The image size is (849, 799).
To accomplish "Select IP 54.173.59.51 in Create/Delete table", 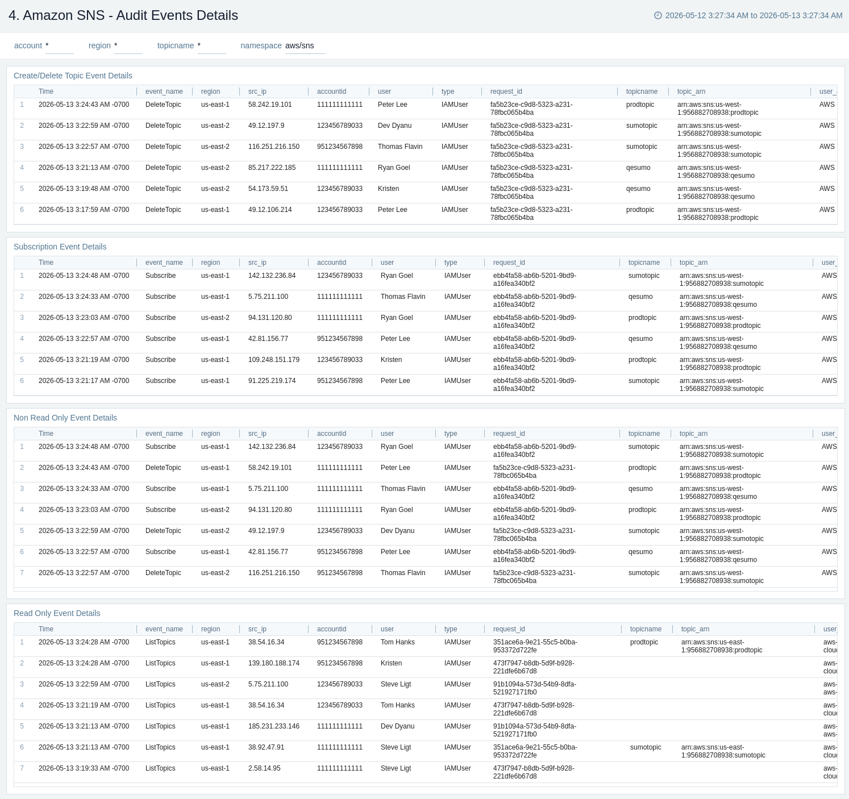I will [268, 189].
